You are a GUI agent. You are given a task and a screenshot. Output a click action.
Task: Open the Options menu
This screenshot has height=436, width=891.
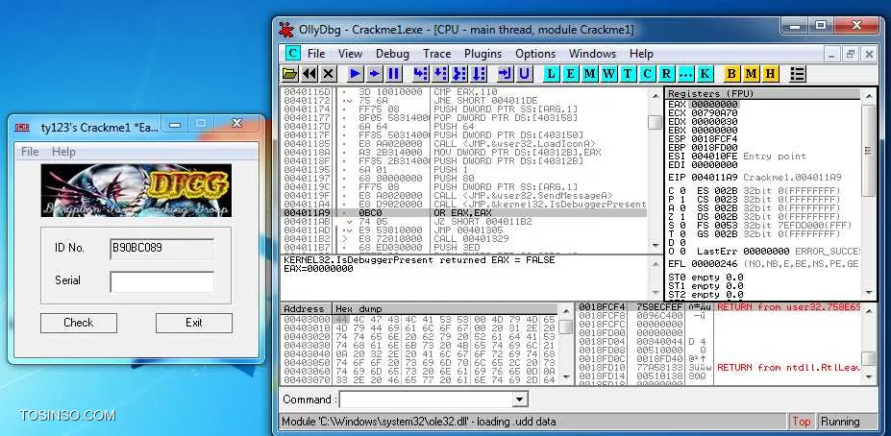tap(535, 54)
